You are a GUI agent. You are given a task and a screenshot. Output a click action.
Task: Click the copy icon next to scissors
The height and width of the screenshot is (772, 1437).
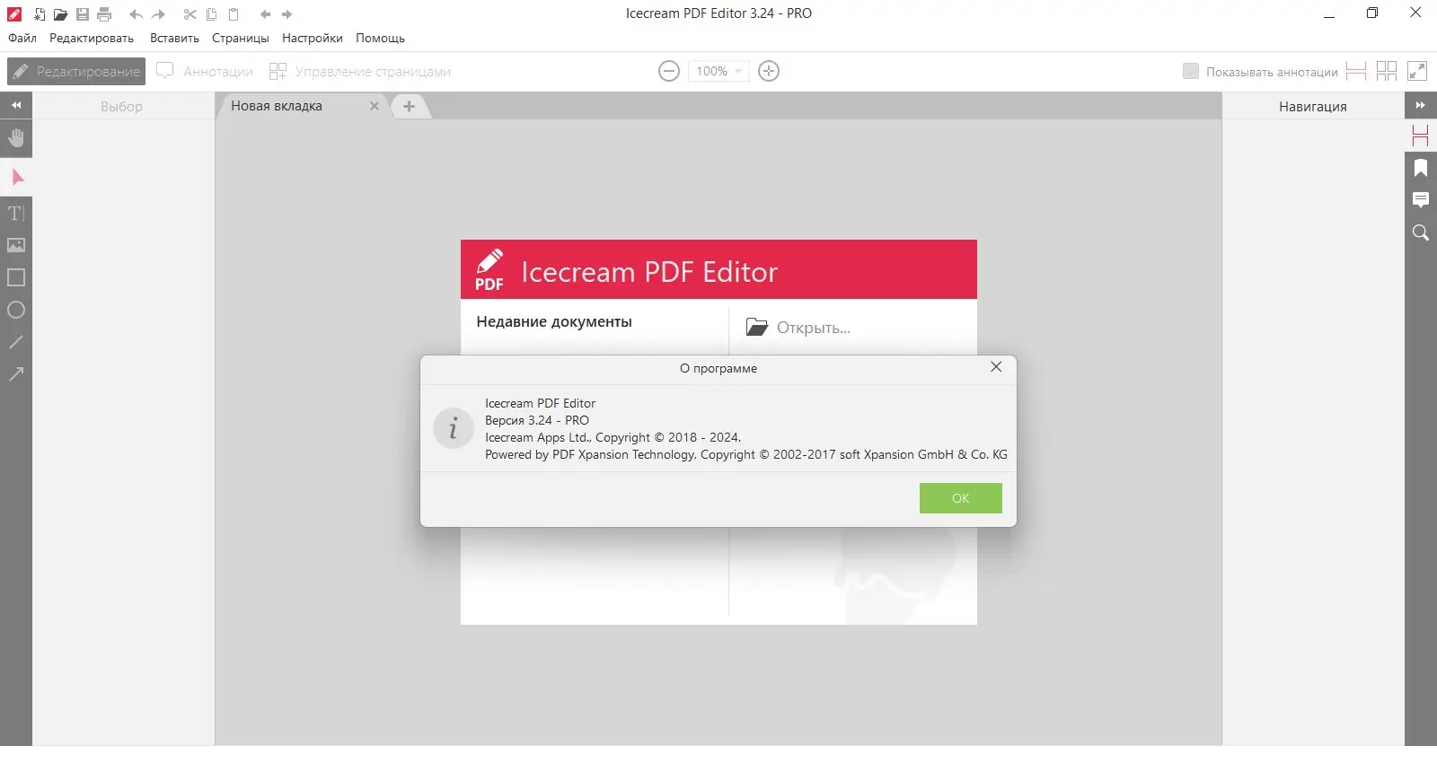212,14
